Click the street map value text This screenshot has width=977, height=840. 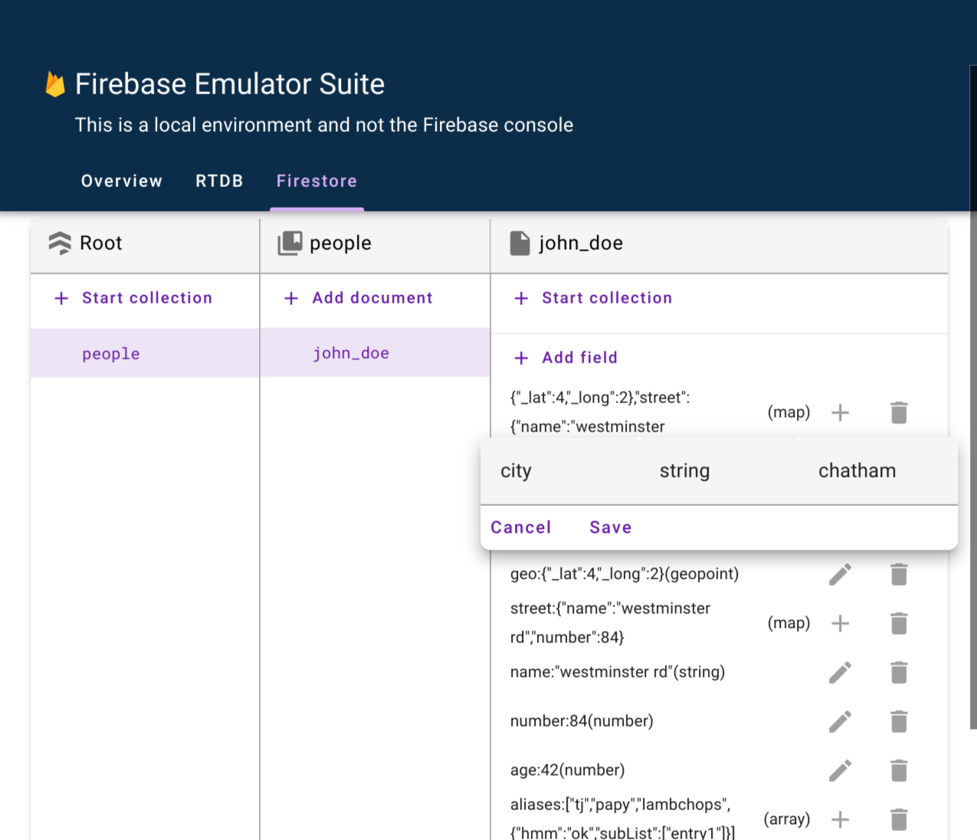pos(611,623)
